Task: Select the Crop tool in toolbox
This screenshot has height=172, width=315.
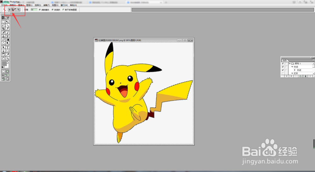Action: coord(3,29)
